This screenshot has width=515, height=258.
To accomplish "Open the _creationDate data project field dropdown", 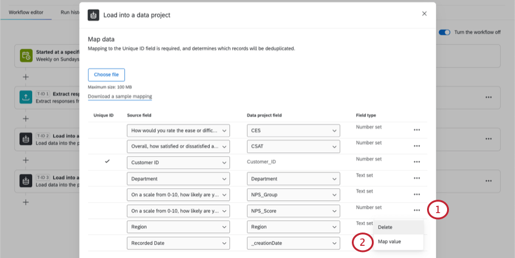I will (x=294, y=243).
